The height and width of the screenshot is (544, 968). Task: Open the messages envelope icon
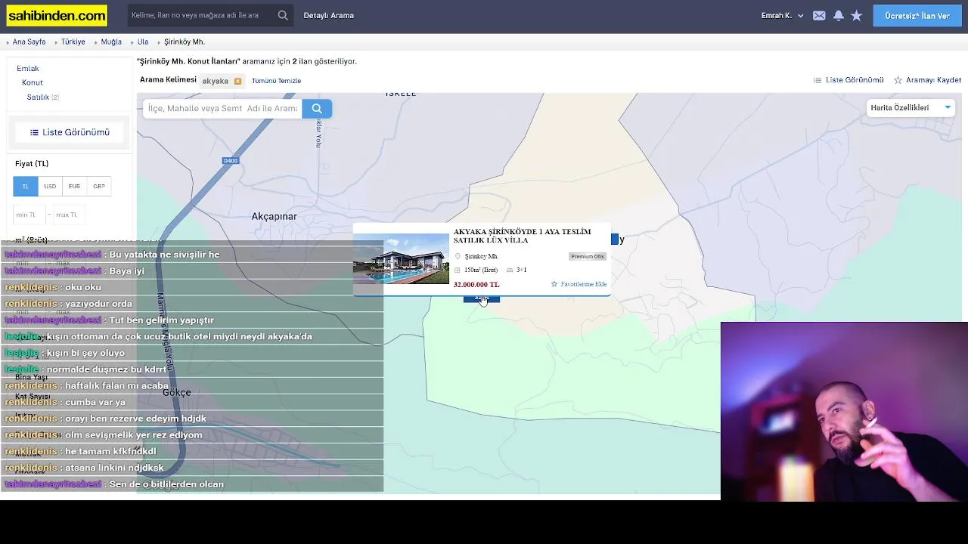pyautogui.click(x=819, y=15)
